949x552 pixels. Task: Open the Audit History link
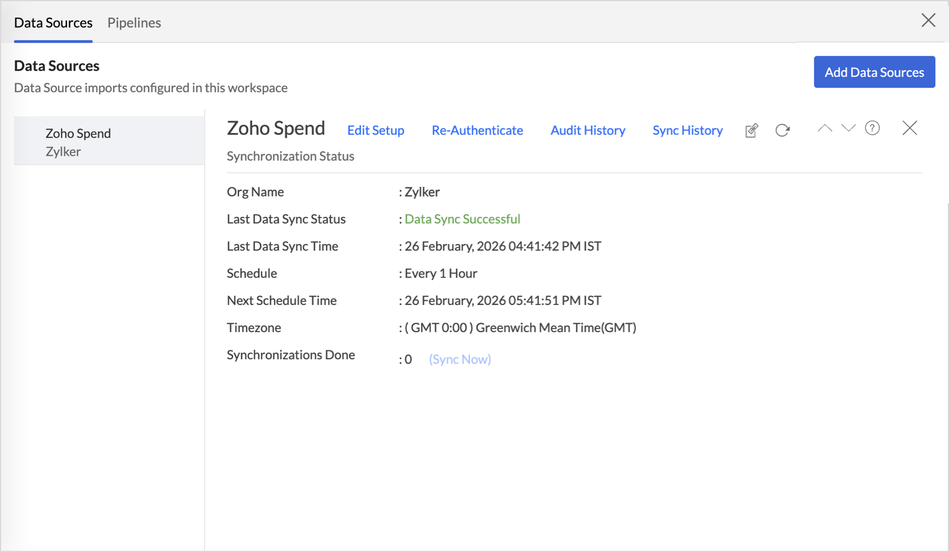[x=588, y=130]
